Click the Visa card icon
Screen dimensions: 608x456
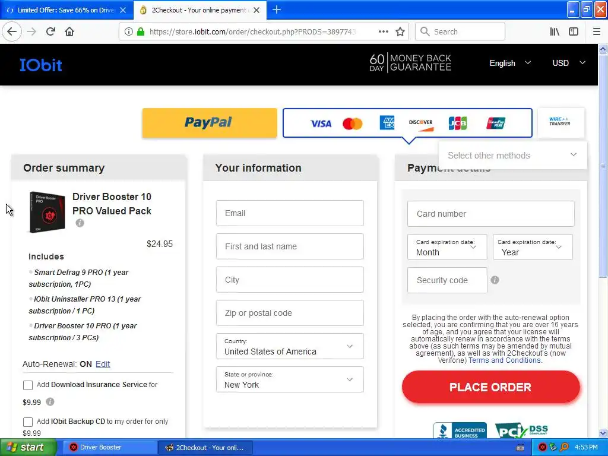(321, 123)
